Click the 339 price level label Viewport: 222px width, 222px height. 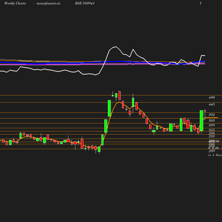212,125
